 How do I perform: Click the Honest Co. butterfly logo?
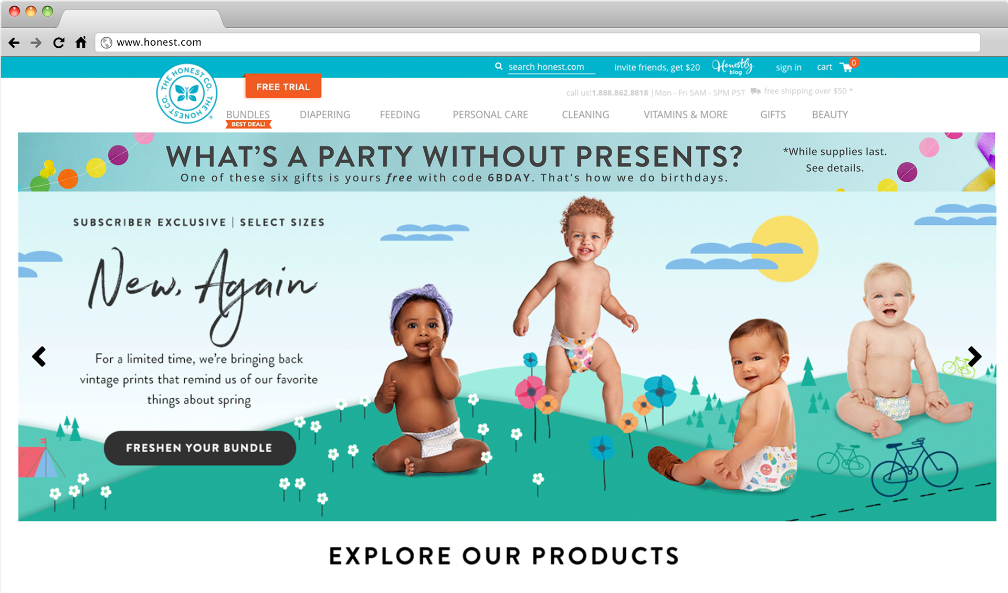(x=187, y=93)
